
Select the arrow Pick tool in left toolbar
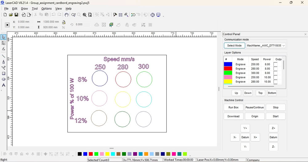point(3,37)
